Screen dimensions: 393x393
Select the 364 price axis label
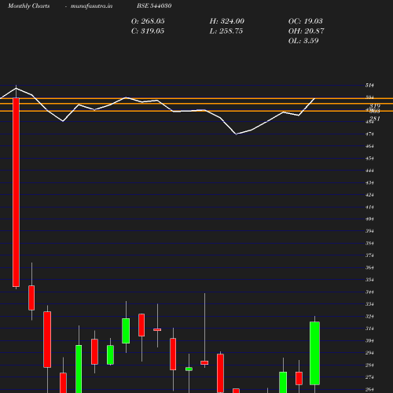click(369, 267)
